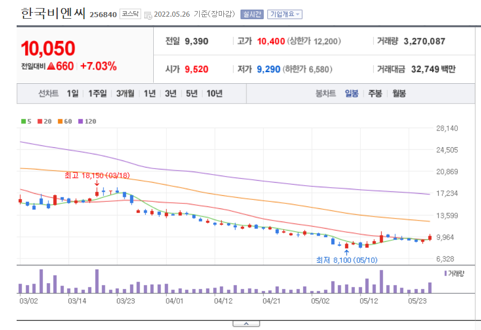Click the opening price value 9,520
Screen dimensions: 481x330
(197, 69)
